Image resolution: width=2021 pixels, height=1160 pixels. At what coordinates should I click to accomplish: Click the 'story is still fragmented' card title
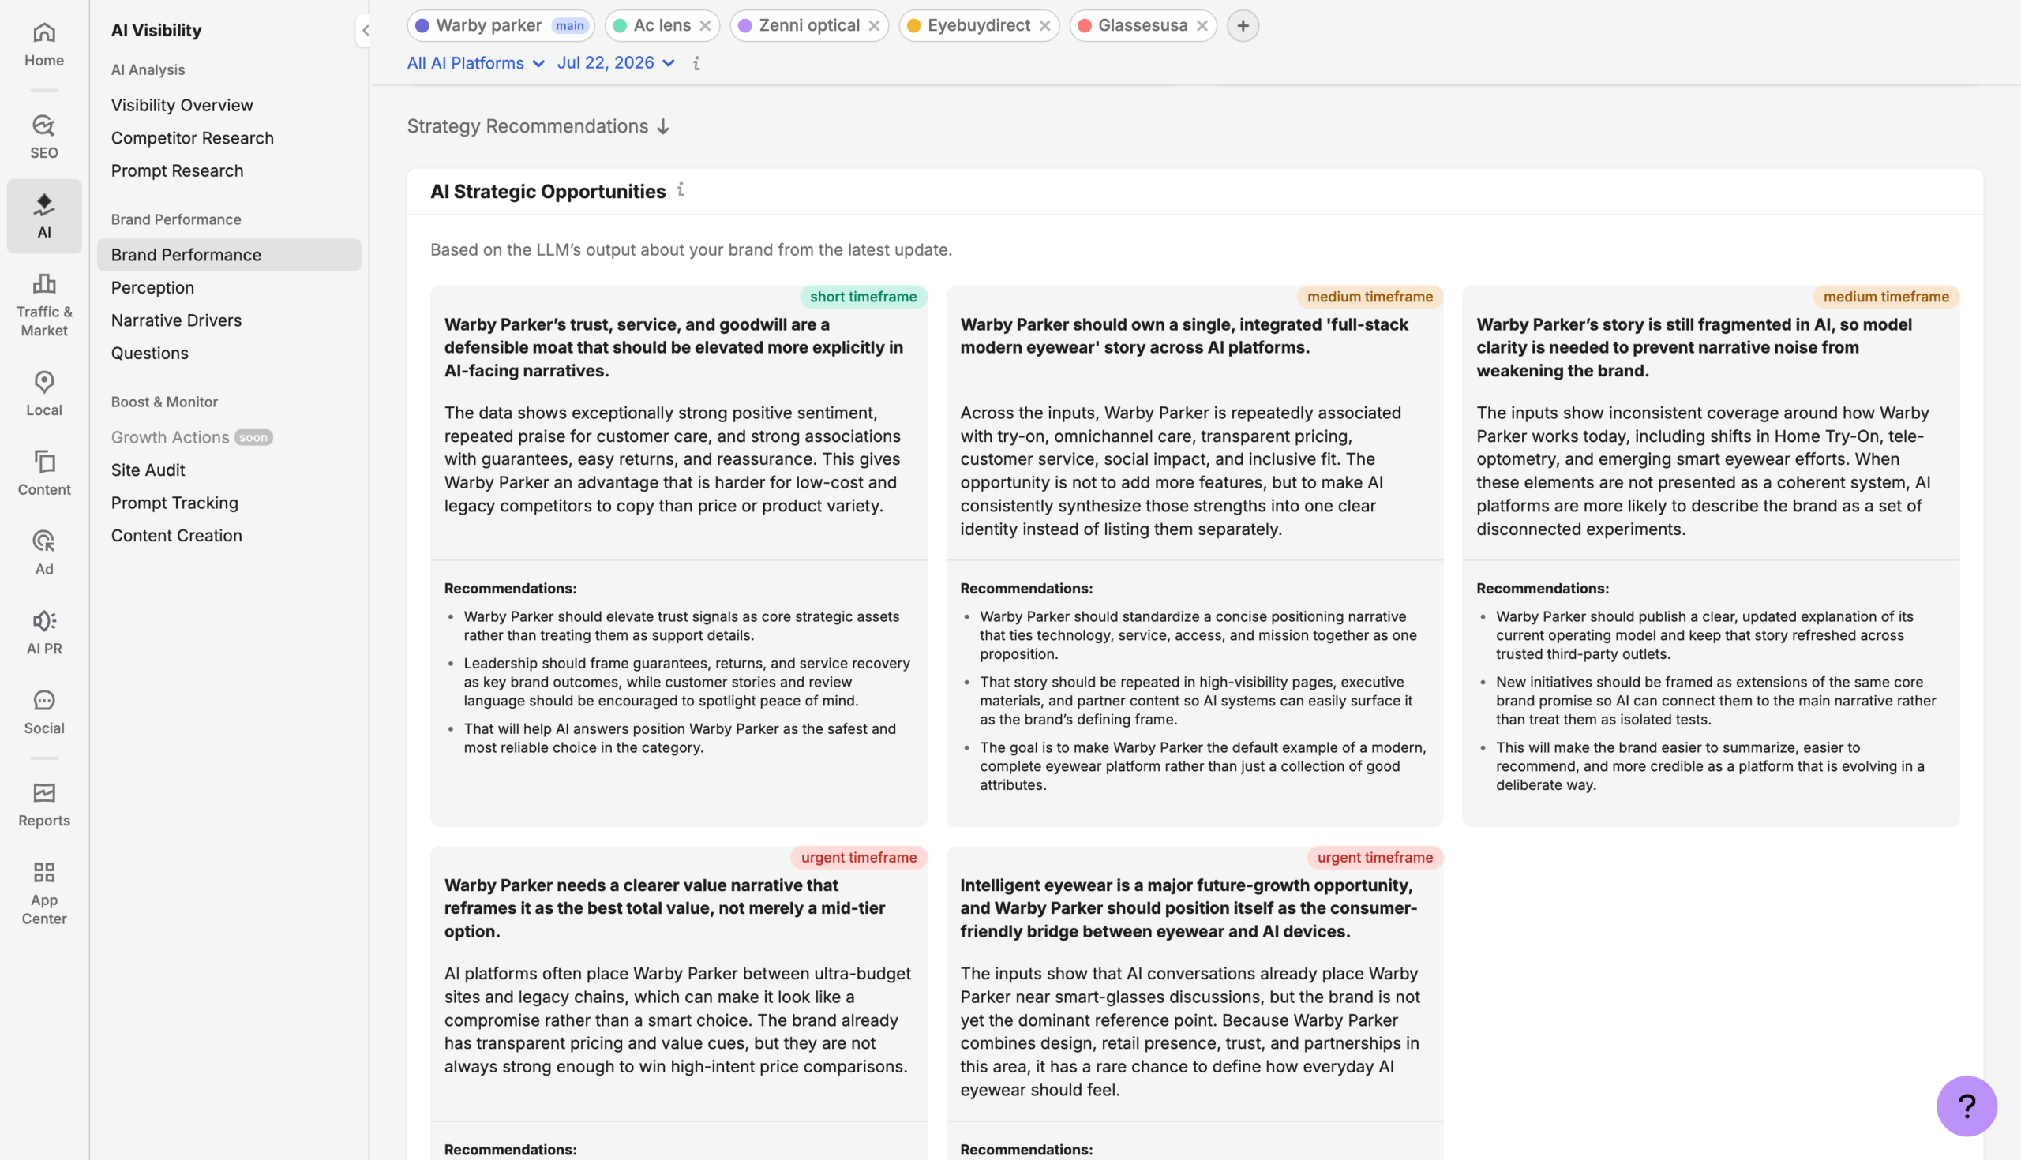pos(1693,347)
